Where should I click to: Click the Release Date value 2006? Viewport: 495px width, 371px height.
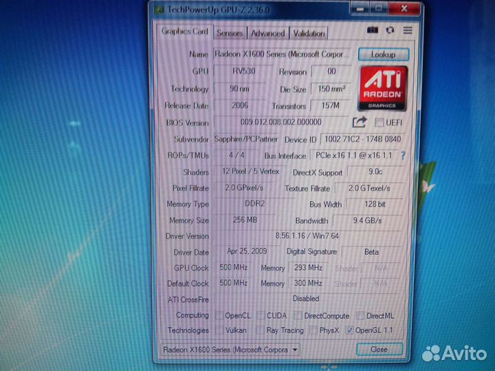click(x=240, y=105)
